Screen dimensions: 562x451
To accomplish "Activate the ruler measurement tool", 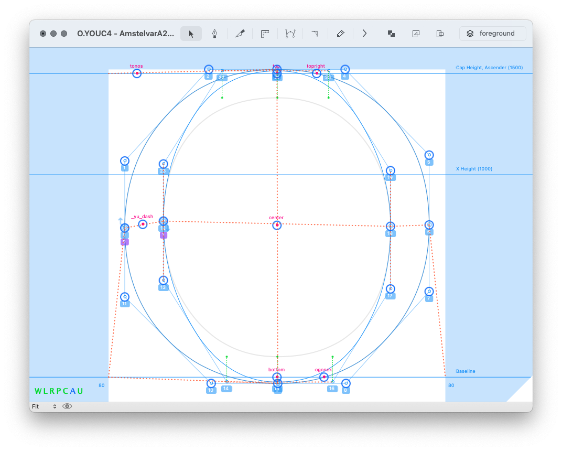I will pos(265,34).
